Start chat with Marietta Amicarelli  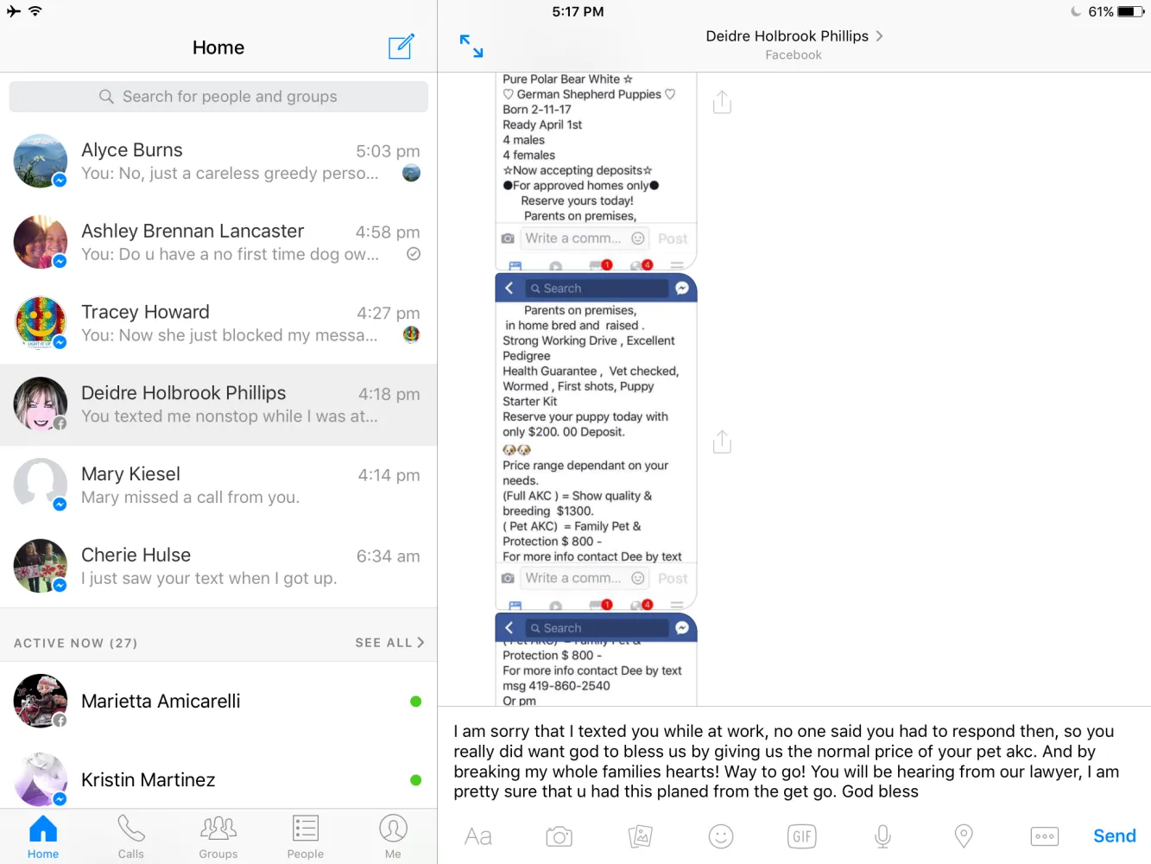(218, 701)
